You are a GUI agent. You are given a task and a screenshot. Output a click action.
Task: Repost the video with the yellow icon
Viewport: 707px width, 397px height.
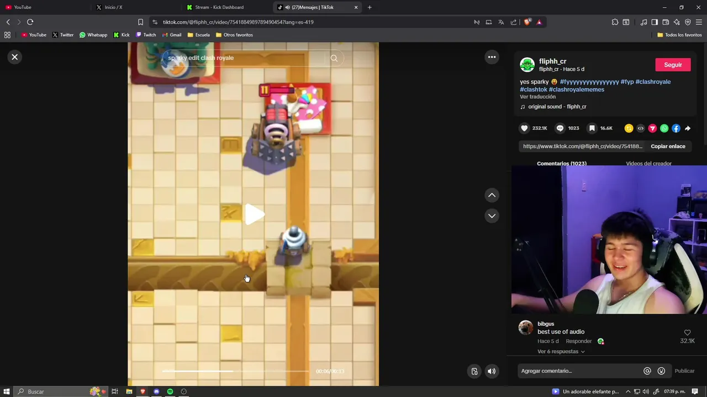point(629,128)
